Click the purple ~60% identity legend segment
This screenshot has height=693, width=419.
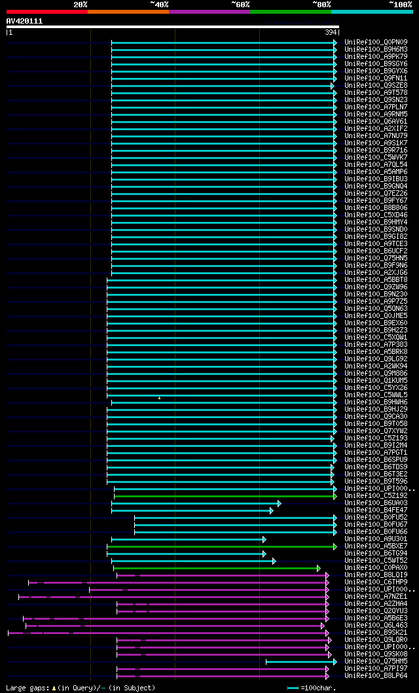pyautogui.click(x=209, y=12)
